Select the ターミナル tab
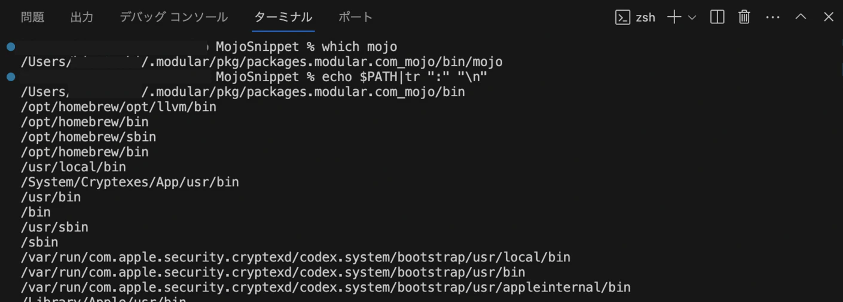Viewport: 843px width, 302px height. (283, 17)
